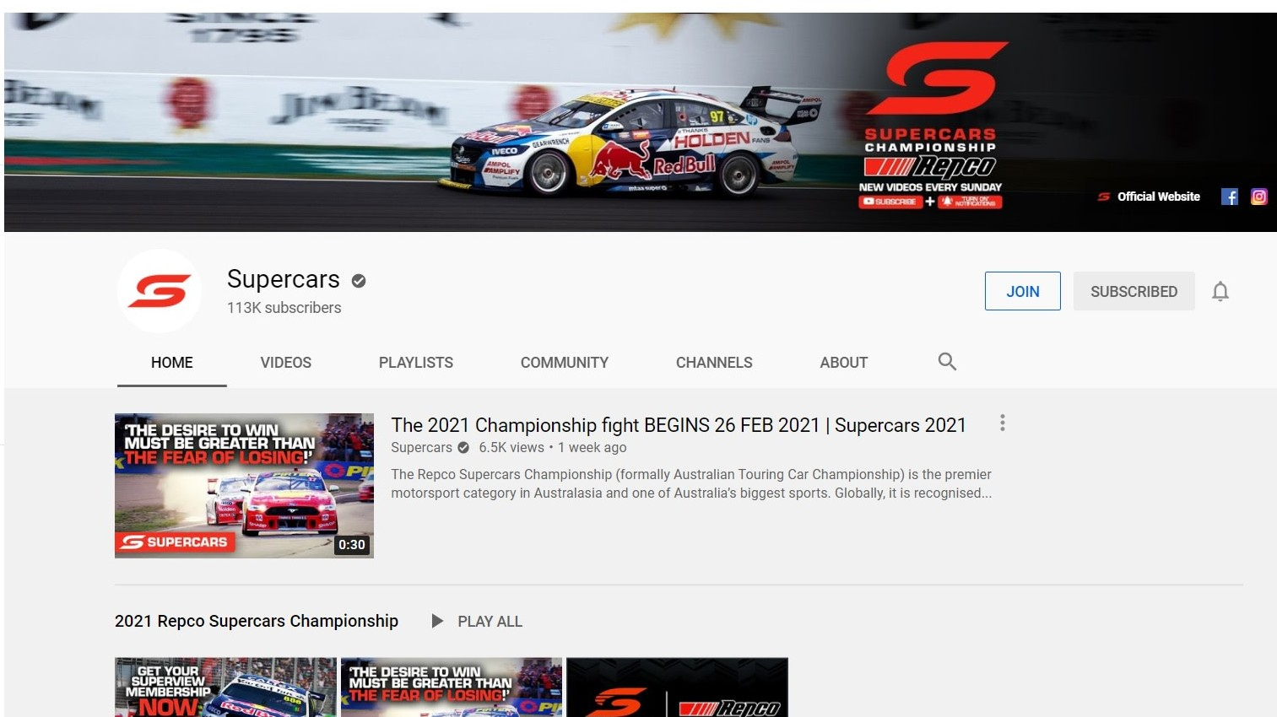
Task: Select the Channels tab
Action: [713, 363]
